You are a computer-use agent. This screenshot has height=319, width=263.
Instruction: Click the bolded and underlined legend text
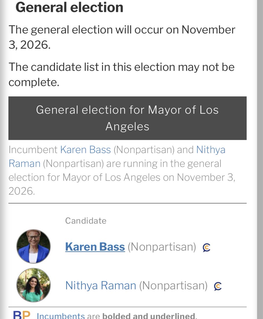149,316
